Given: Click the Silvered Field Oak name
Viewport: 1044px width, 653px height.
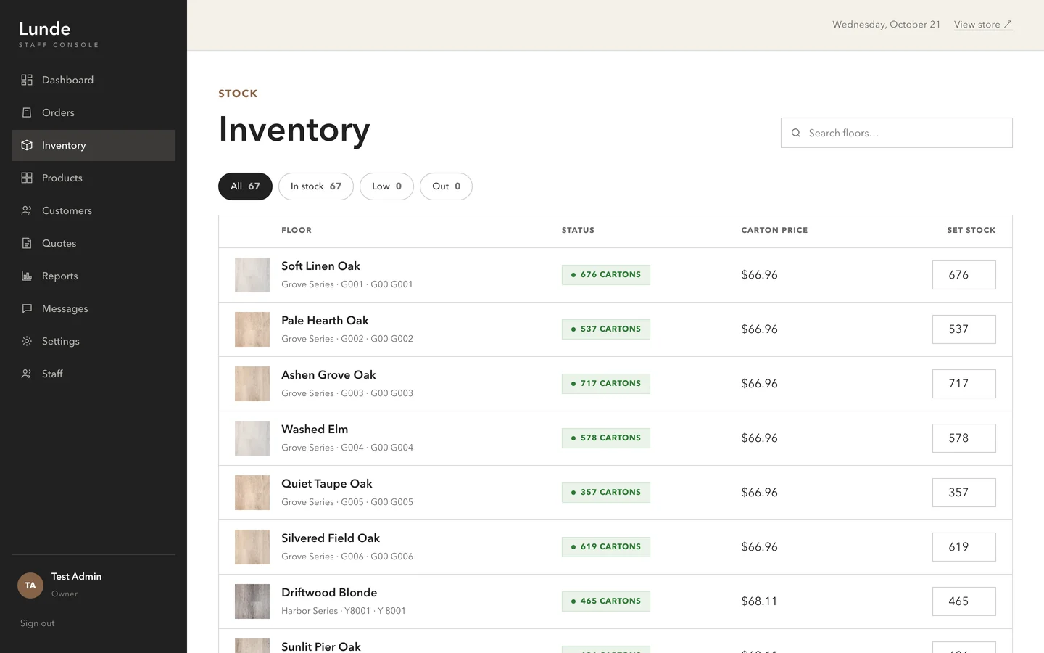Looking at the screenshot, I should pyautogui.click(x=331, y=538).
